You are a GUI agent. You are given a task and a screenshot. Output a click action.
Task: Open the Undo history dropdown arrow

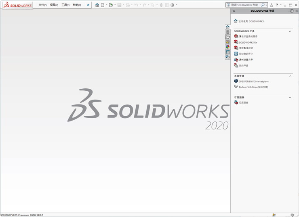point(140,5)
